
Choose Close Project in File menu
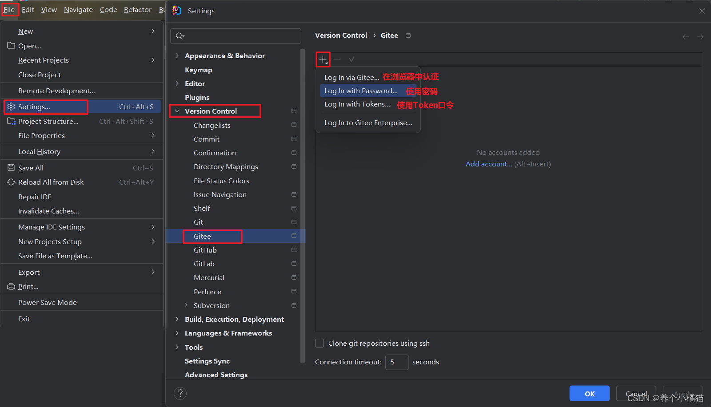coord(82,75)
